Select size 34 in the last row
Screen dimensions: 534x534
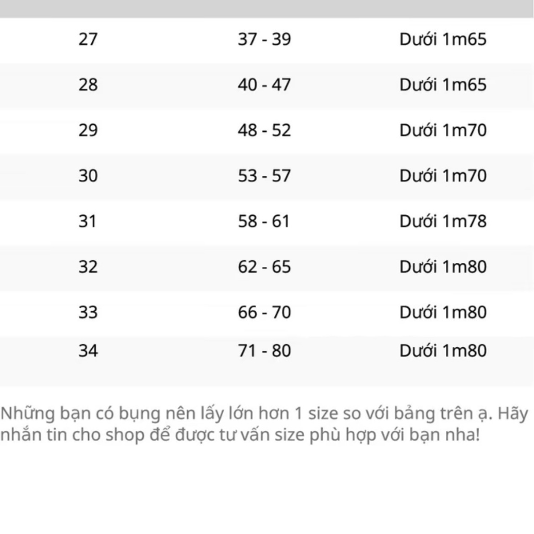point(88,350)
